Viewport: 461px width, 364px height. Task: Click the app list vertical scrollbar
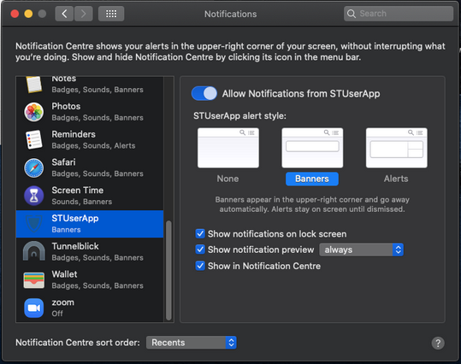(x=168, y=270)
